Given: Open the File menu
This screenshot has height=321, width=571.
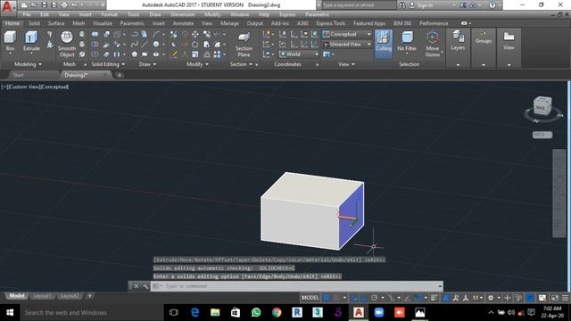Looking at the screenshot, I should (x=27, y=14).
